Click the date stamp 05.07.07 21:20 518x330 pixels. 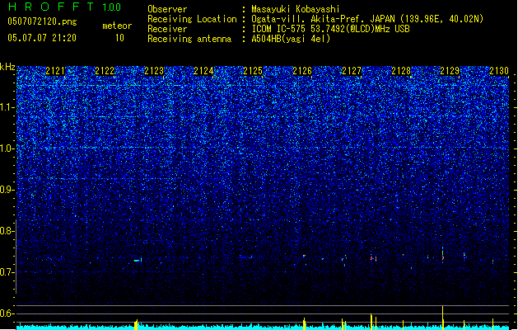[x=42, y=38]
